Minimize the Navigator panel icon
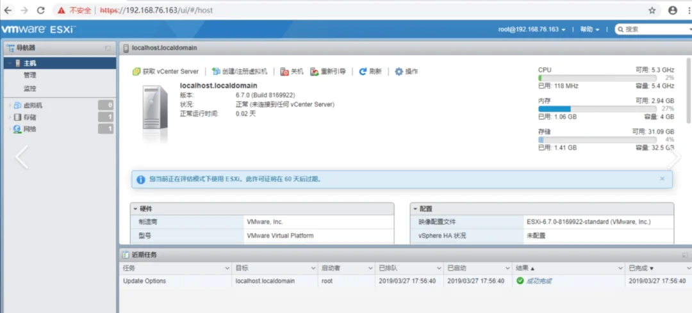The height and width of the screenshot is (313, 692). coord(108,48)
